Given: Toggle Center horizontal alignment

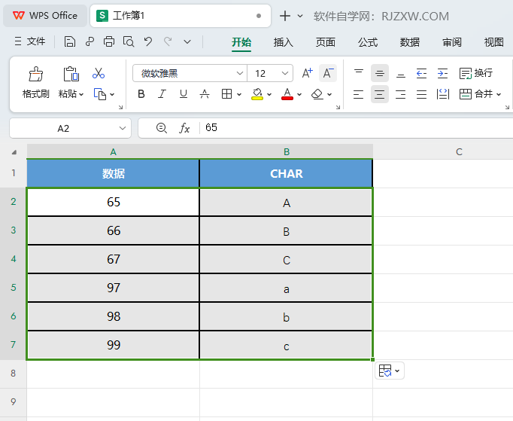Looking at the screenshot, I should [380, 95].
